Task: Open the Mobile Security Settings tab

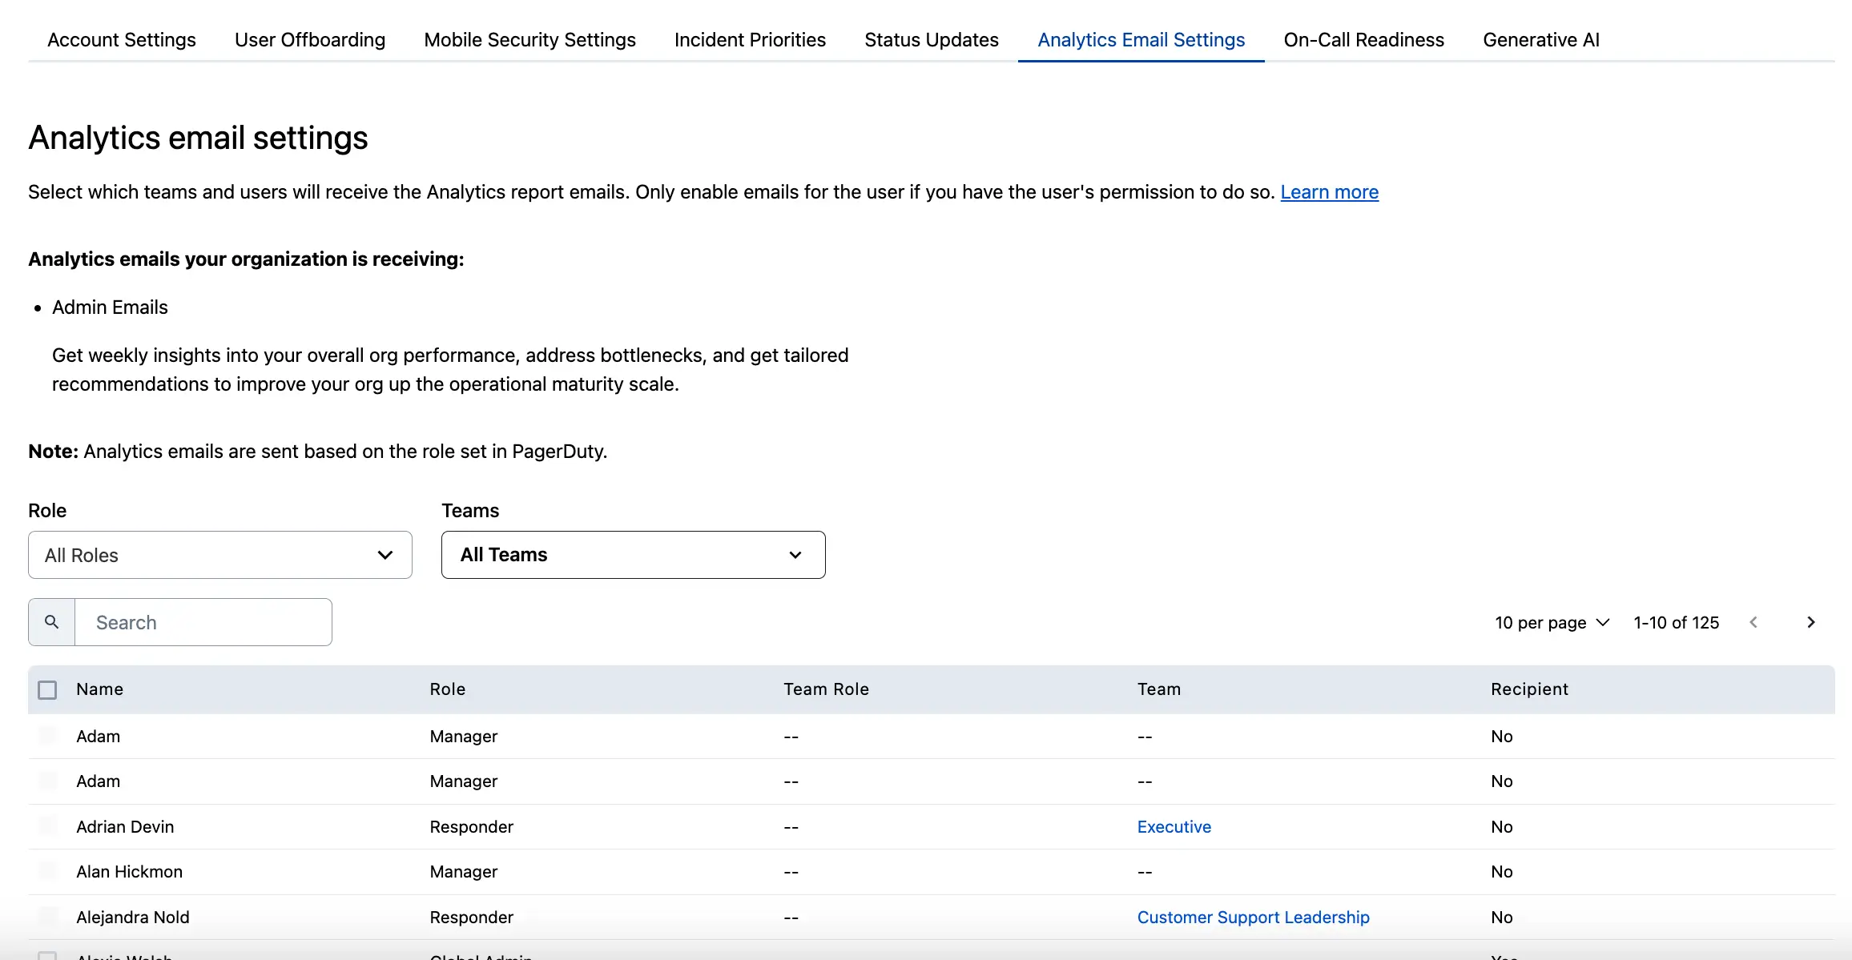Action: [529, 40]
